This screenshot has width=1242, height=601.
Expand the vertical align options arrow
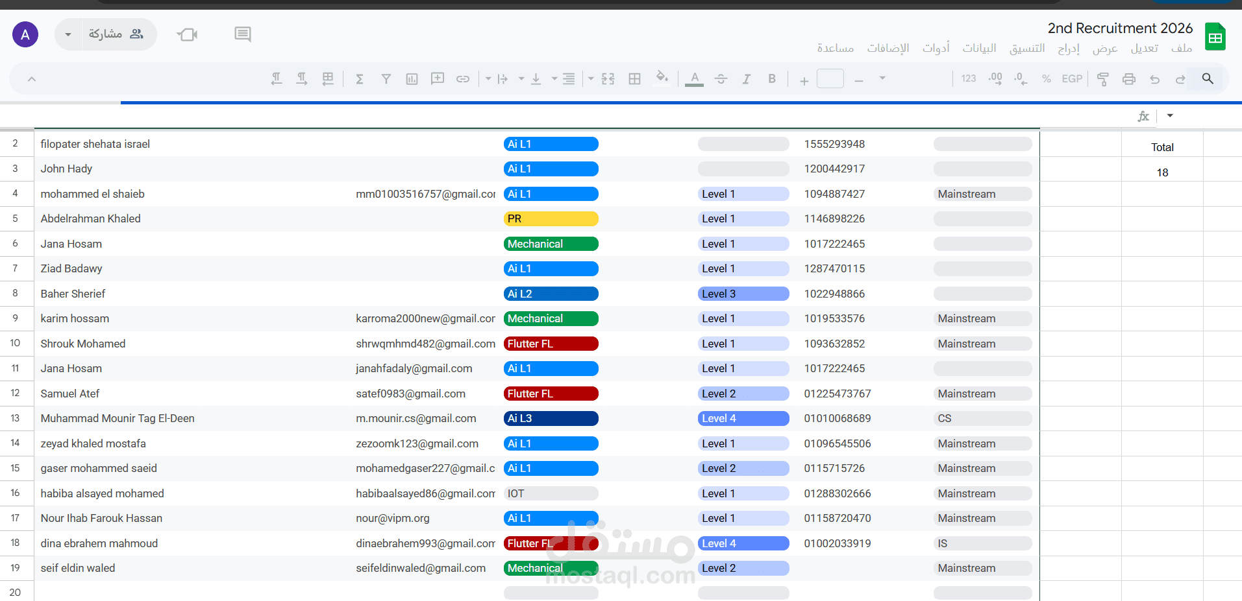[x=521, y=78]
